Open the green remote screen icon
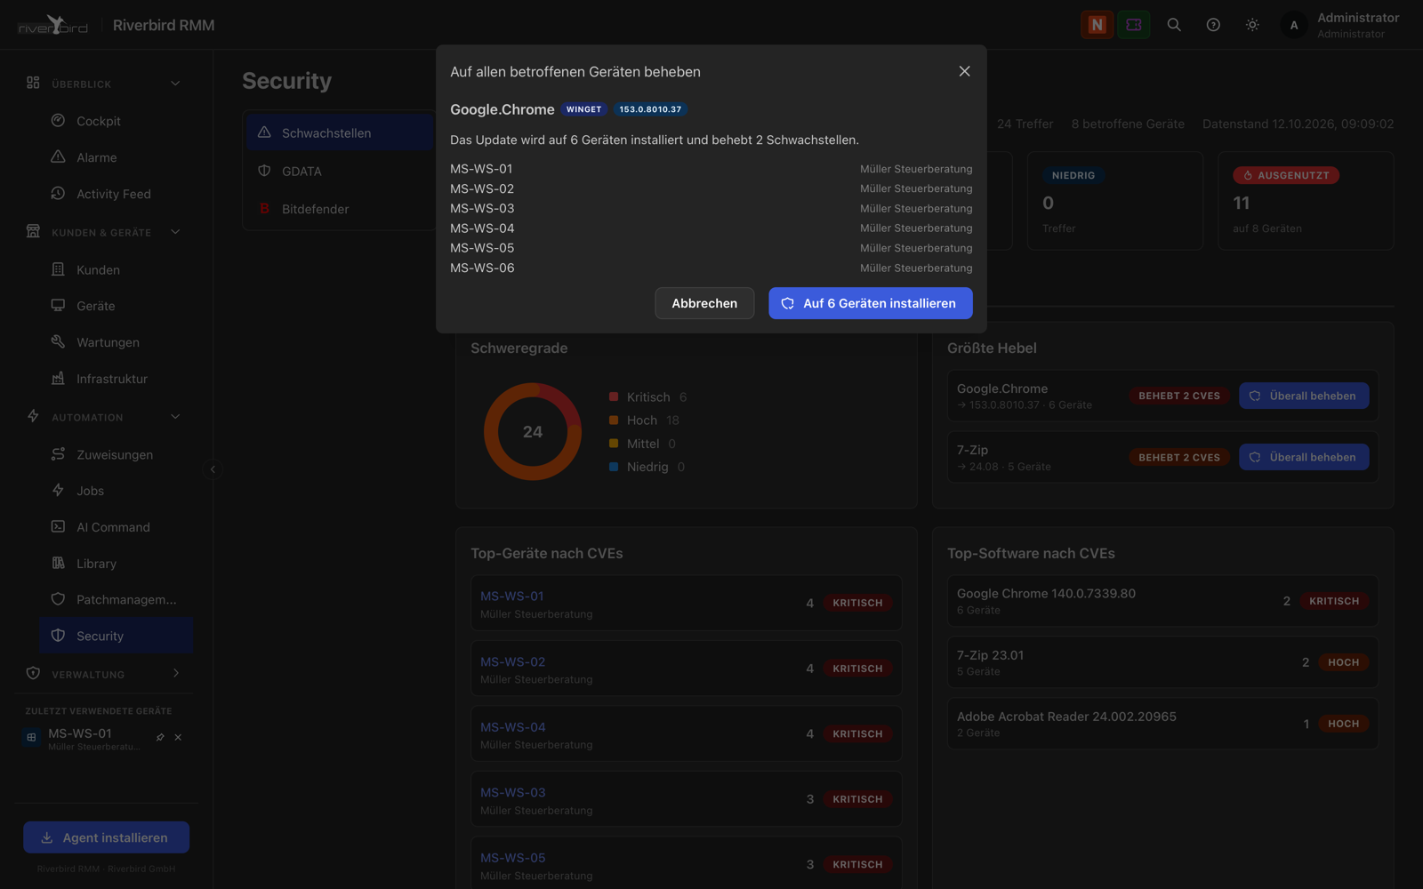The image size is (1423, 889). (x=1134, y=25)
